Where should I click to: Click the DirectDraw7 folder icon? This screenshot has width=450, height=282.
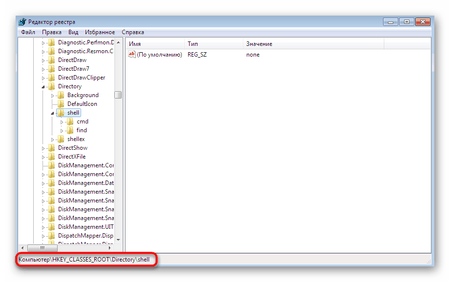[52, 69]
